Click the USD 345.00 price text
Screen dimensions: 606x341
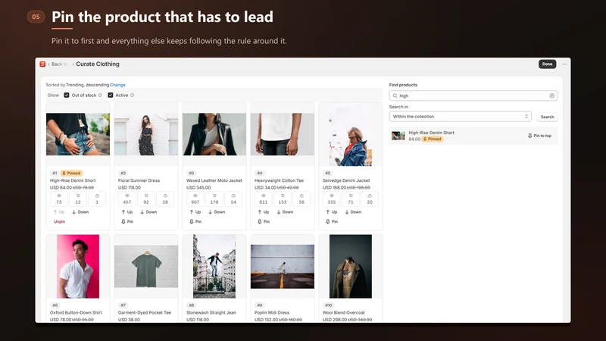coord(198,187)
